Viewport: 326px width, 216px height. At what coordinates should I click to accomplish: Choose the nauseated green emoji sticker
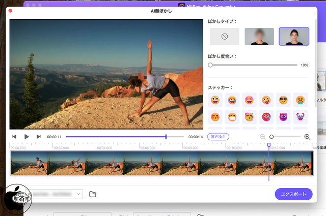pos(301,100)
